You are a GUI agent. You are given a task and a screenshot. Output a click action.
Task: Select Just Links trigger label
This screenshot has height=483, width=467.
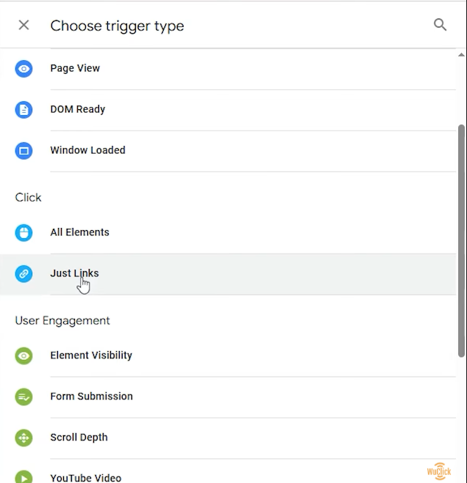[74, 273]
